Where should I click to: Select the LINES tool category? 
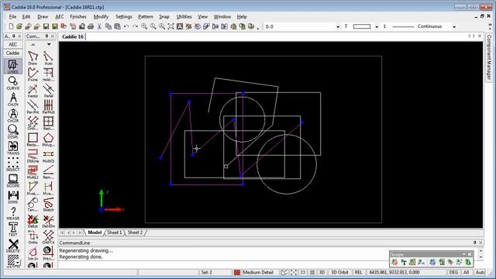[13, 67]
